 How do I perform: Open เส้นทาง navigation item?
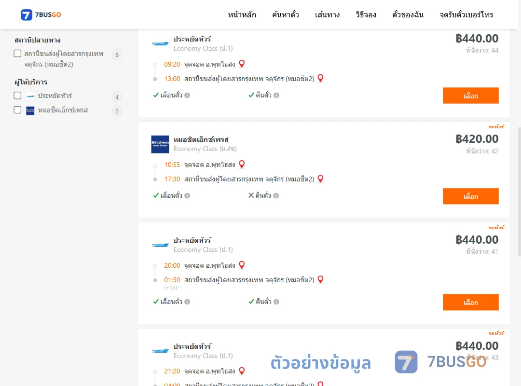pos(327,14)
